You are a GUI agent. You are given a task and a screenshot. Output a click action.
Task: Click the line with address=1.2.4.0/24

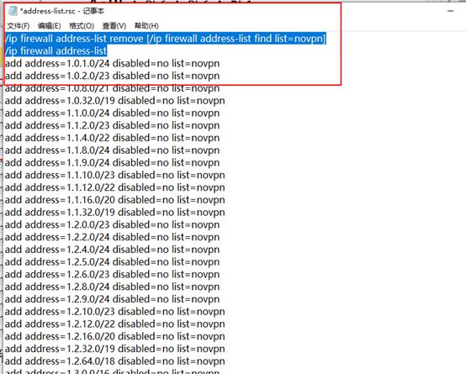point(113,250)
